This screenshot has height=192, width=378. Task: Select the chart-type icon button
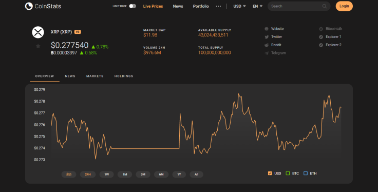click(x=69, y=174)
